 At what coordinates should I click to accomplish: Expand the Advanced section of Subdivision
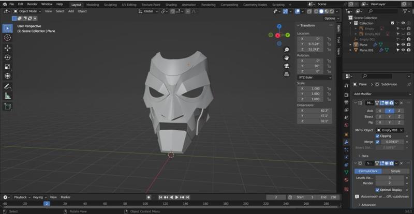coord(366,205)
